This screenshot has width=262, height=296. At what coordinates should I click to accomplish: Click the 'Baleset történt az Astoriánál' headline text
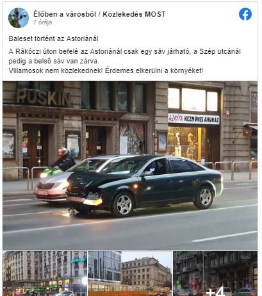(54, 38)
